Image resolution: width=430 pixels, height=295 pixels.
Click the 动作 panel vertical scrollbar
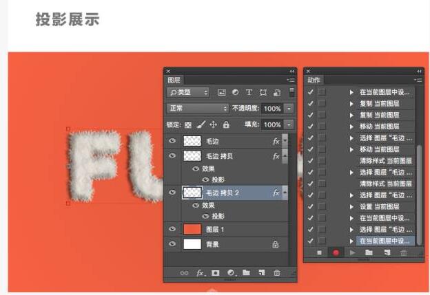[x=419, y=195]
